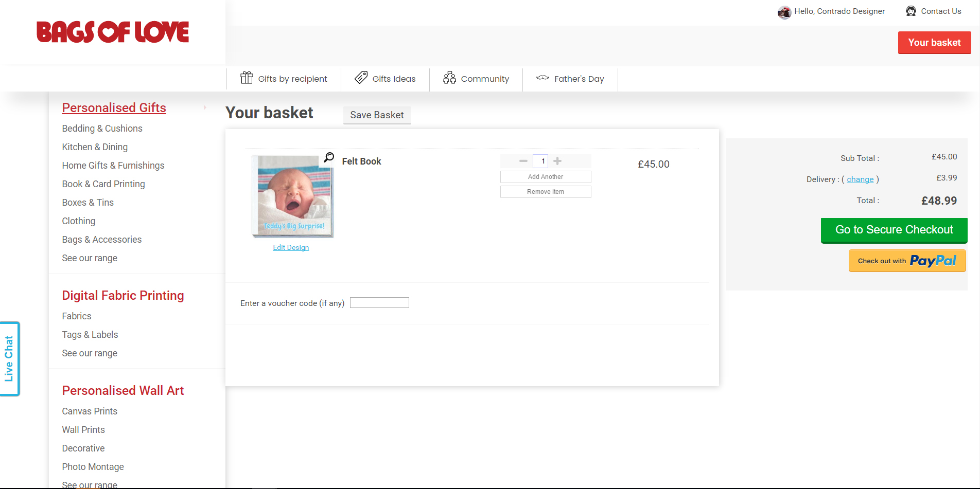Screen dimensions: 980x489
Task: Go to Secure Checkout
Action: coord(894,230)
